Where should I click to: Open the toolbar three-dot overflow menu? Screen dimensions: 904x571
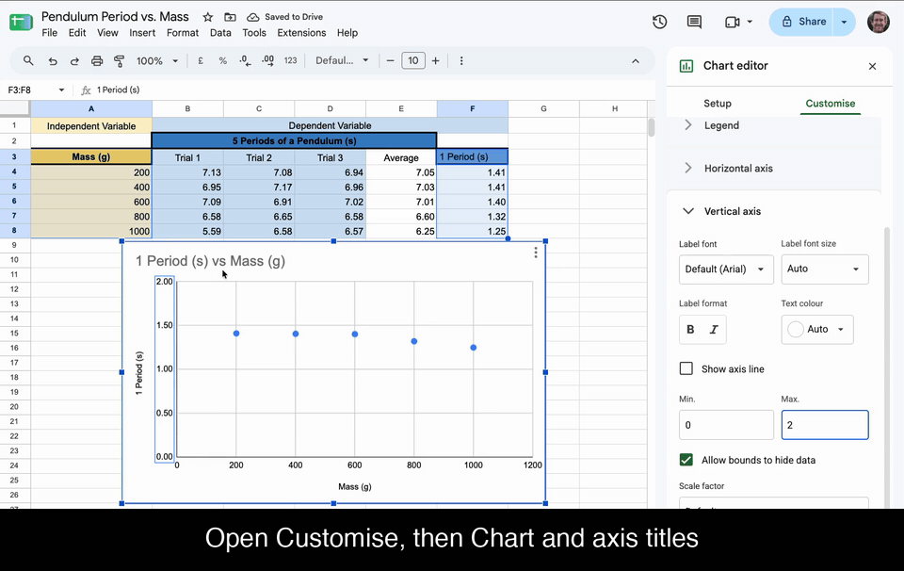tap(460, 60)
